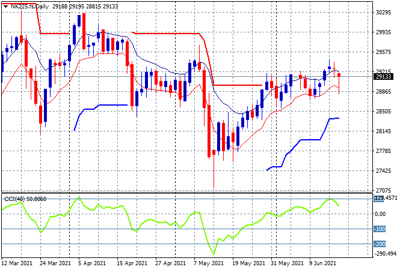Select date label 24 Mar 2021

pos(55,263)
